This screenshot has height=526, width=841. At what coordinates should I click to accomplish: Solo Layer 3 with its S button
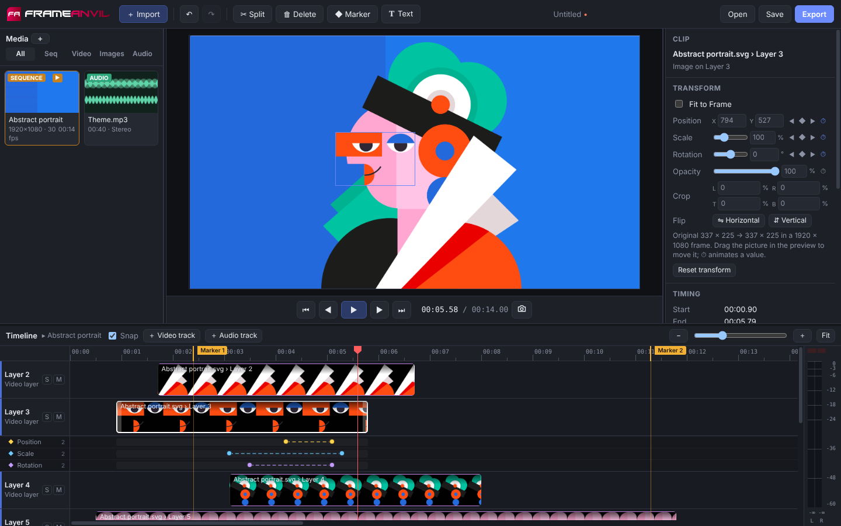47,417
